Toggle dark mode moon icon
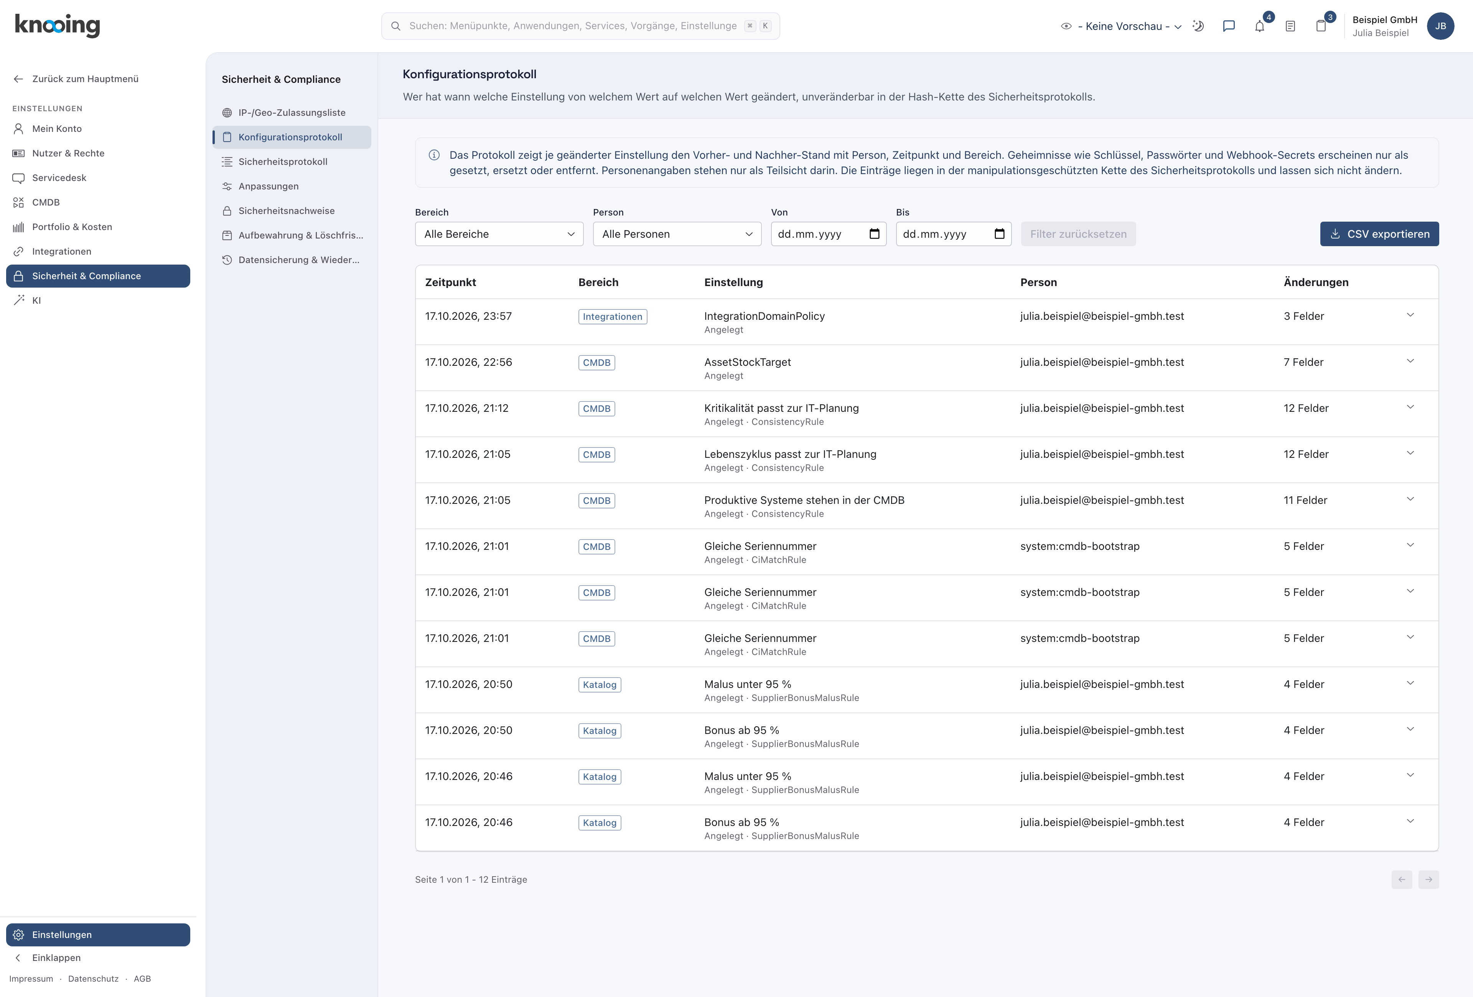Screen dimensions: 1473x997 (1198, 26)
